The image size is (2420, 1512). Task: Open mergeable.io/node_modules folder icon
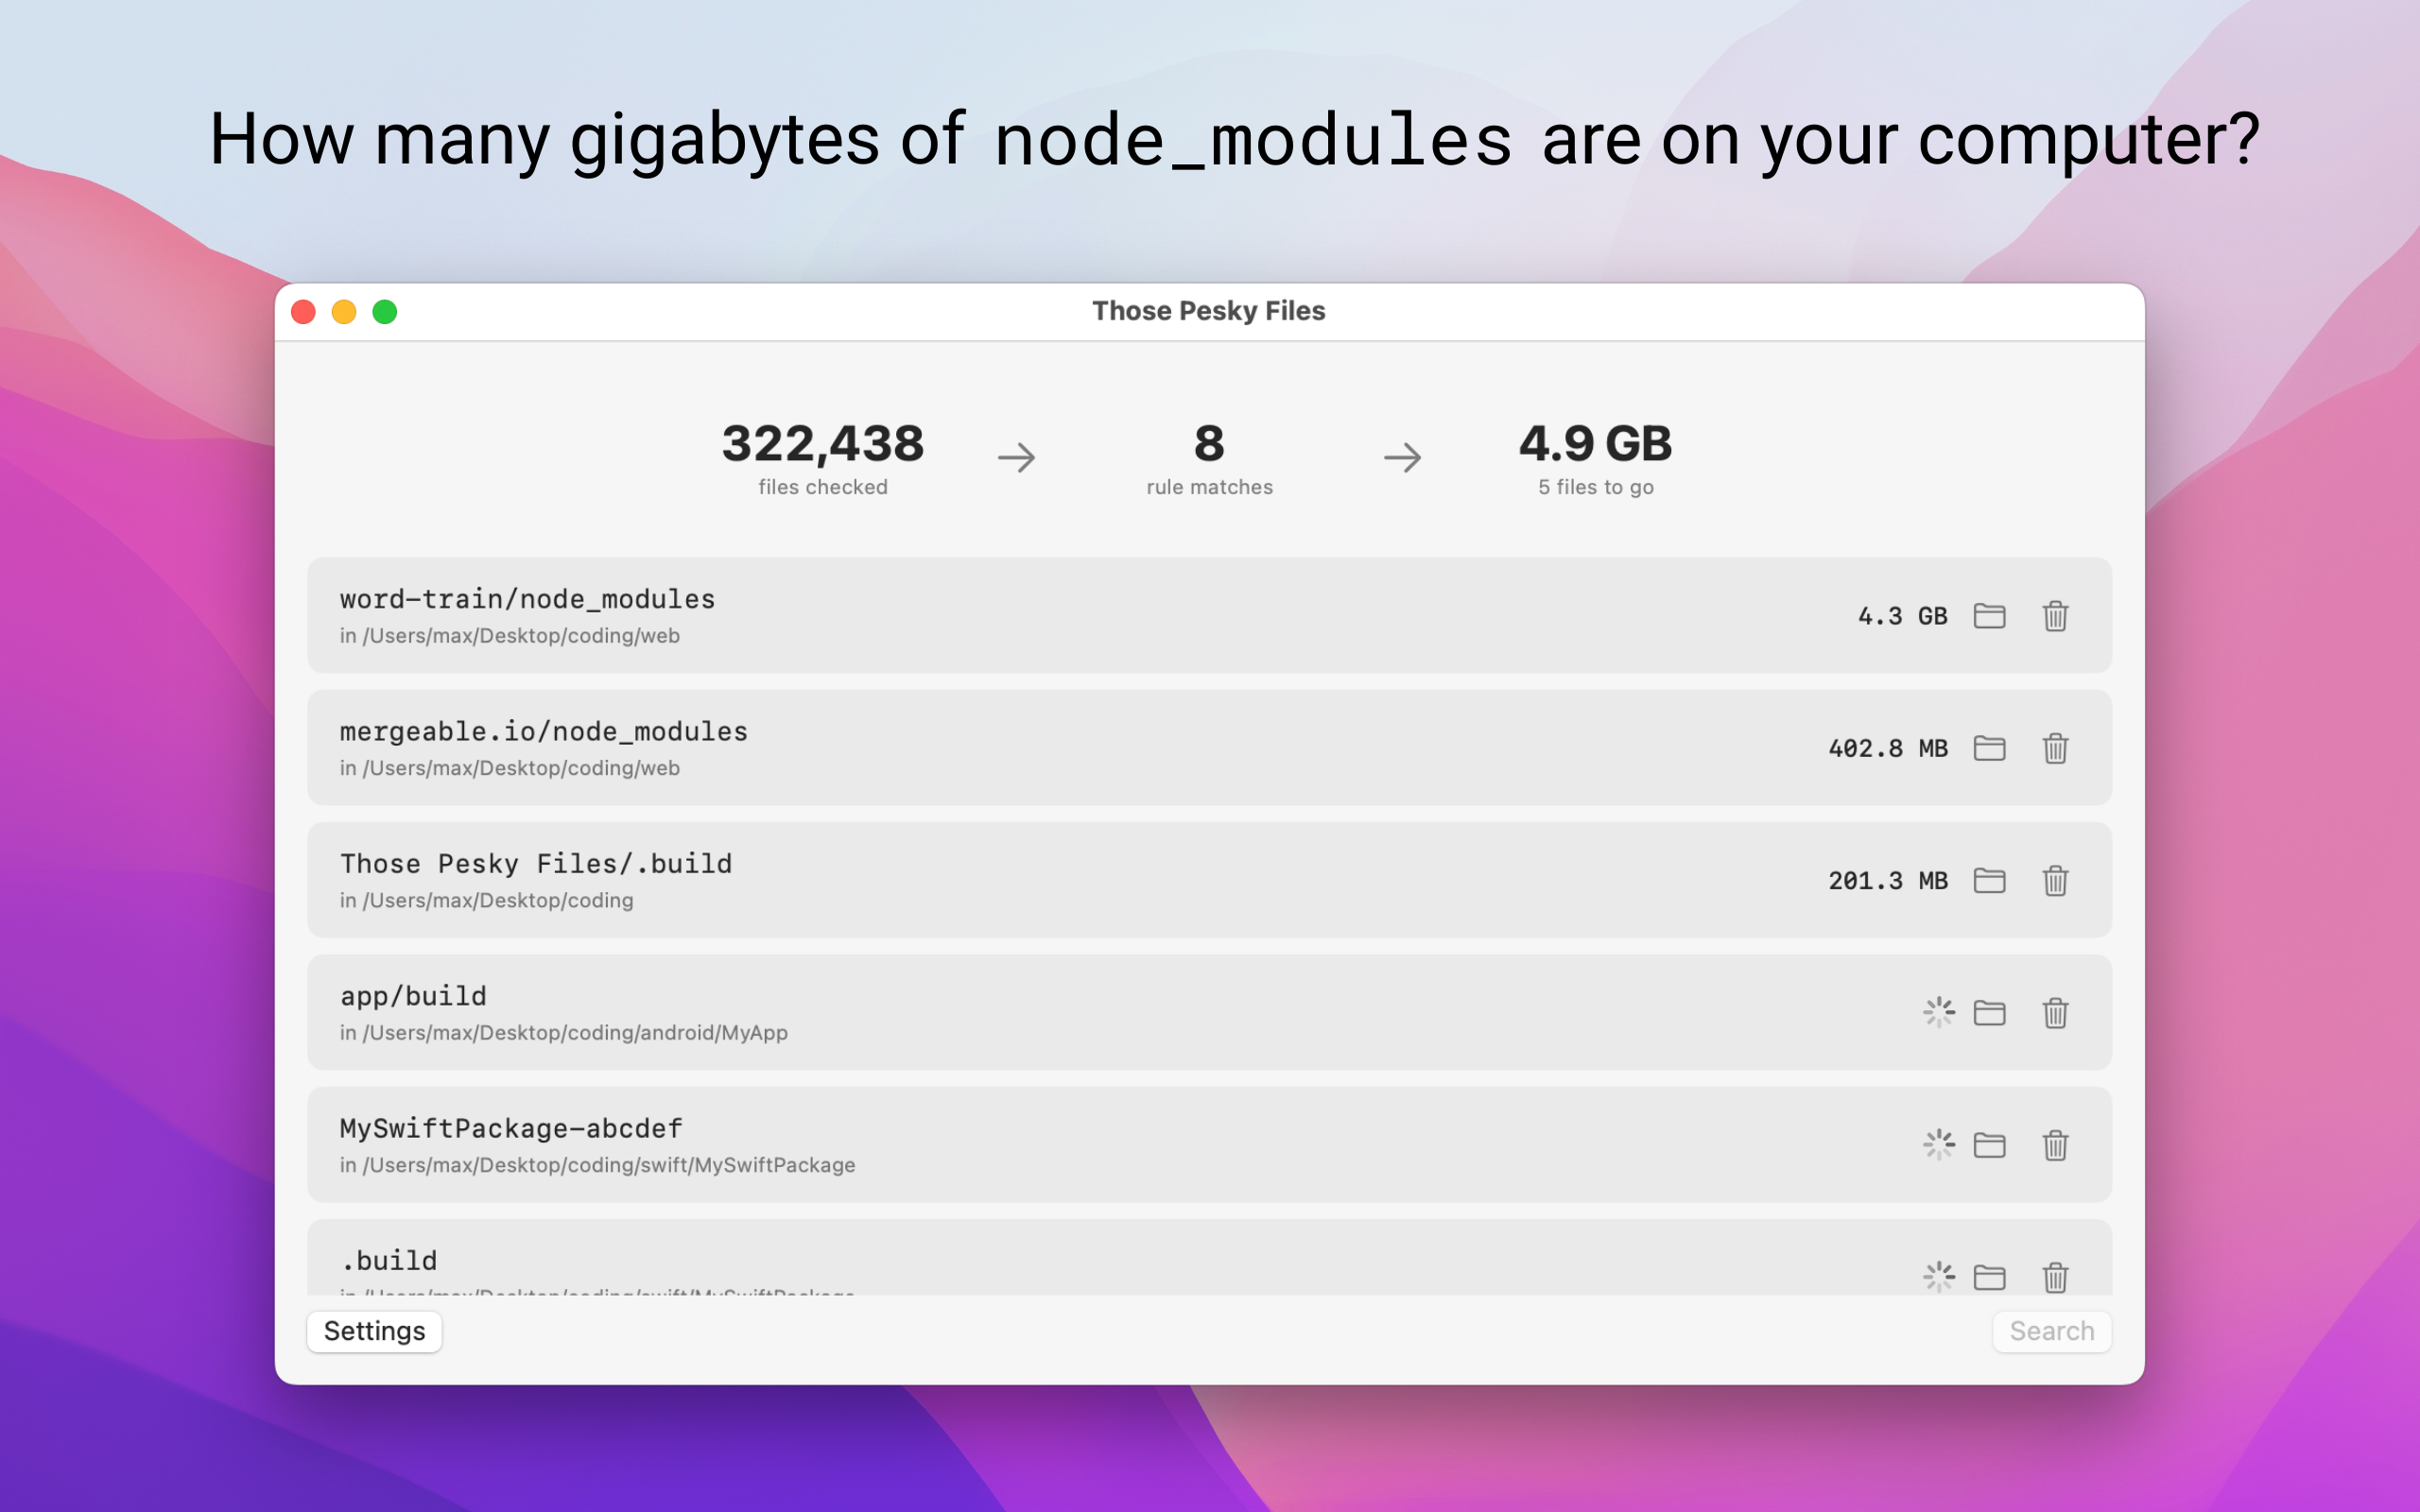[1989, 748]
